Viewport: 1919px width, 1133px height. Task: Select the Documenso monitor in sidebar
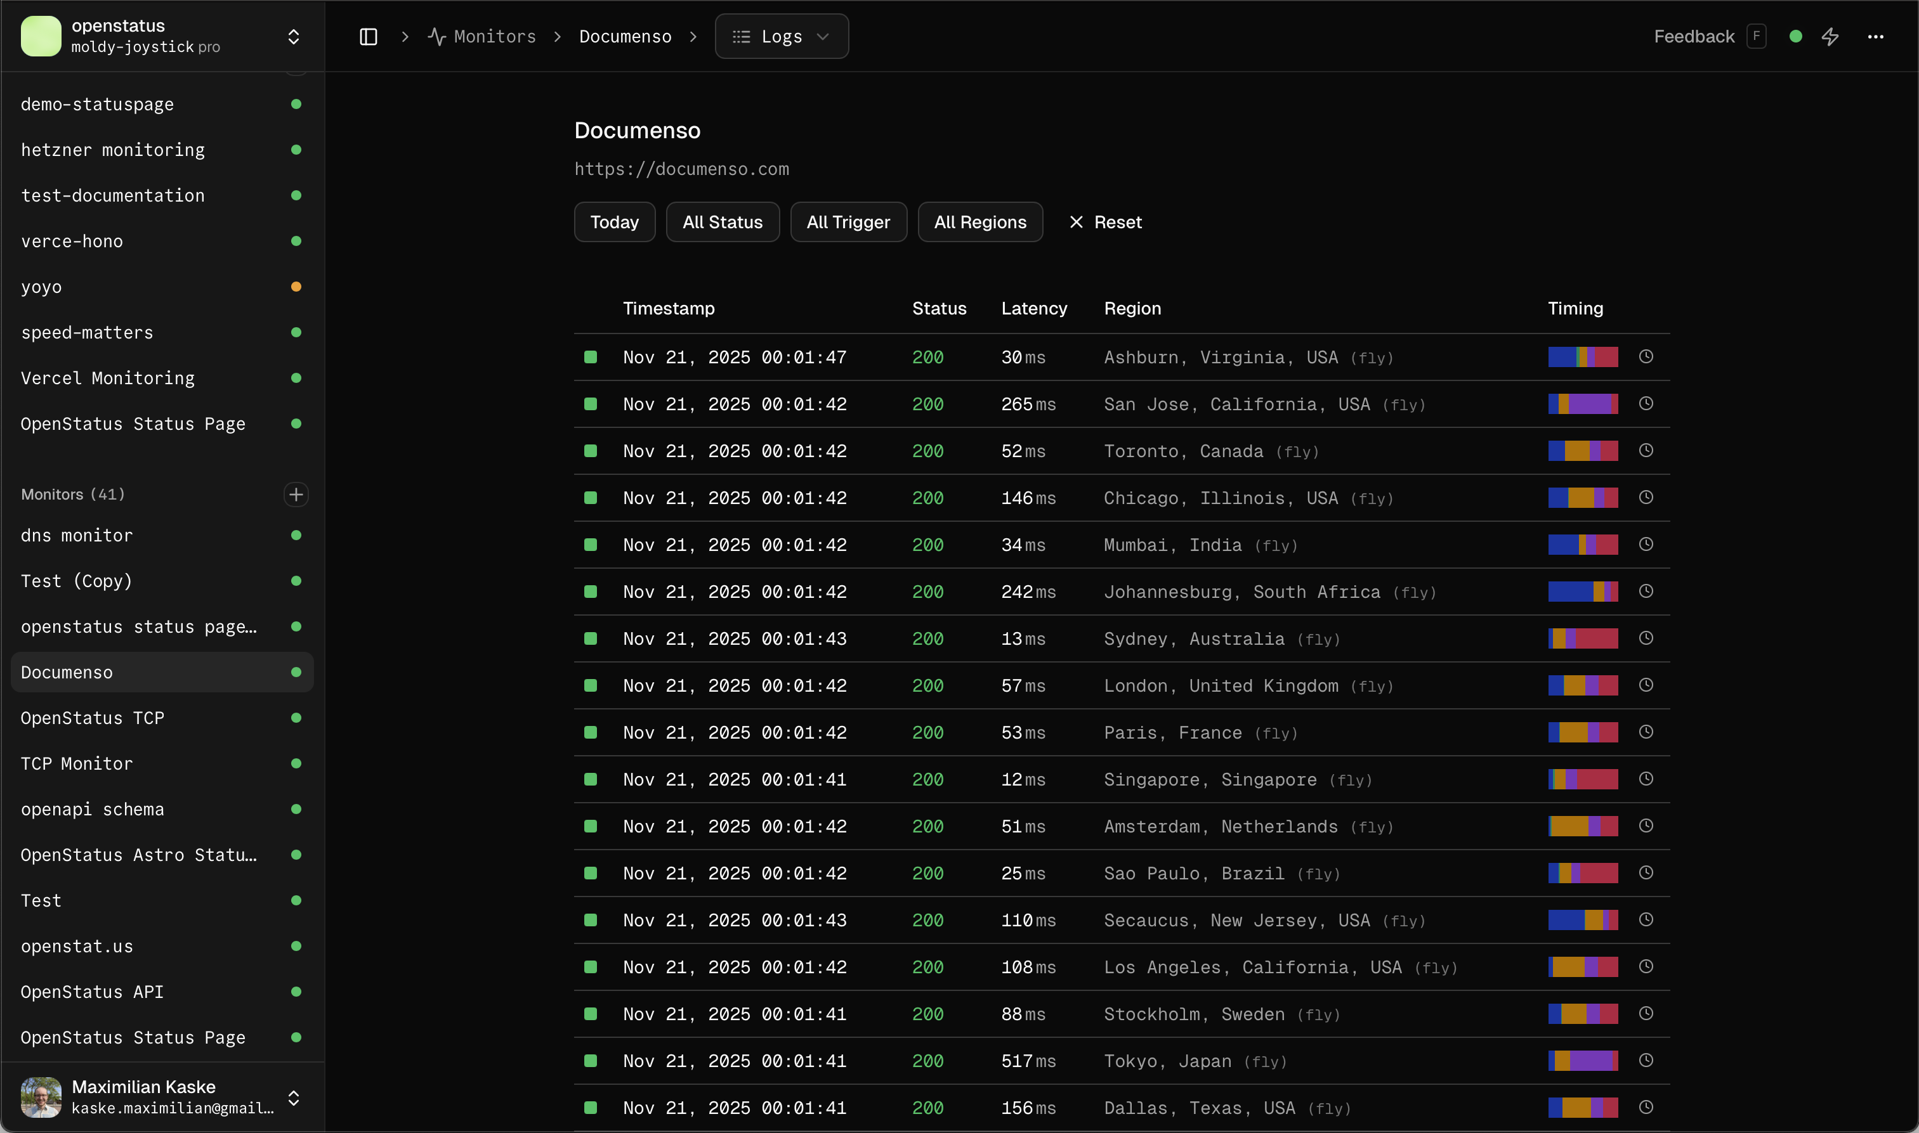point(115,671)
